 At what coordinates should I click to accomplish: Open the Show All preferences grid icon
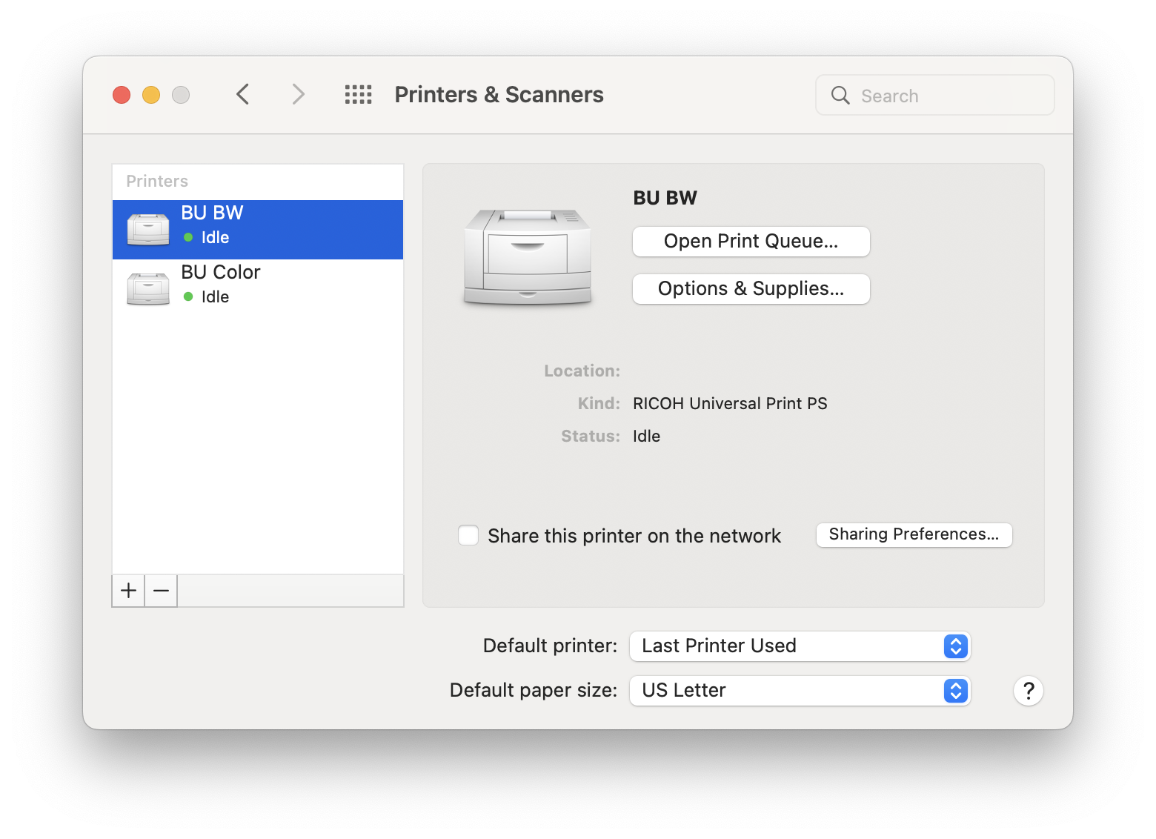click(358, 94)
